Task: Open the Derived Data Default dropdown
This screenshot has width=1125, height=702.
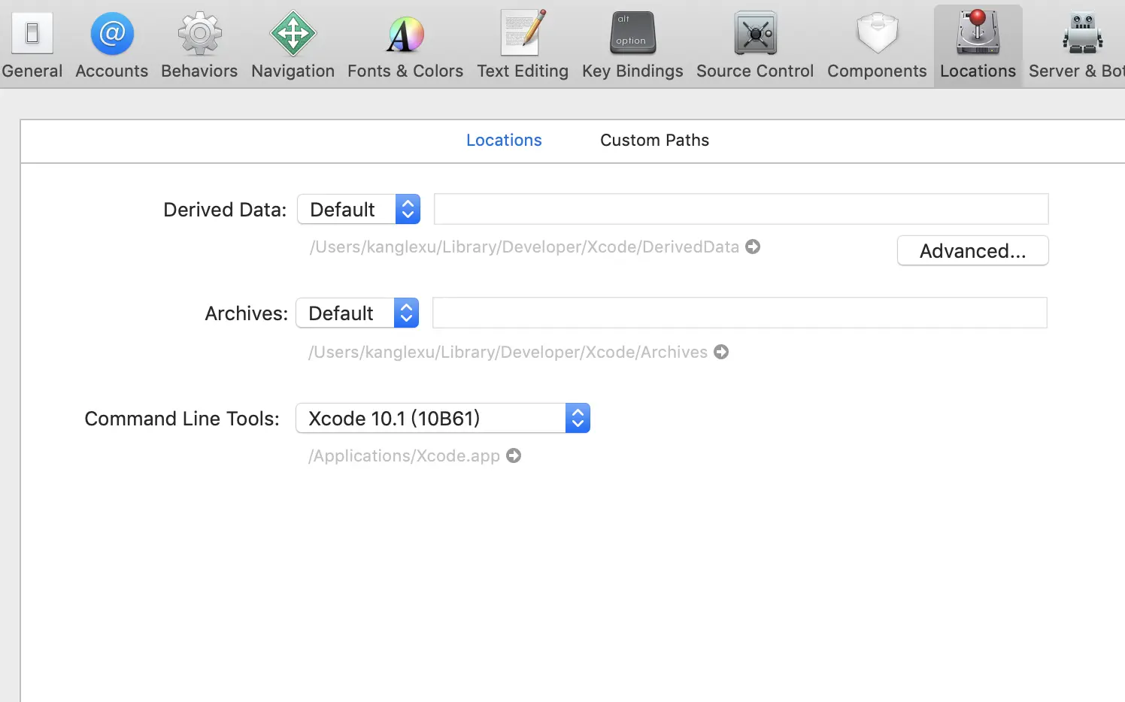Action: coord(359,209)
